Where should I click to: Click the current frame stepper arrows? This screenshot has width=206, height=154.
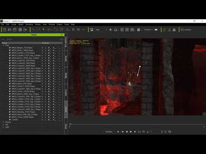(x=162, y=132)
